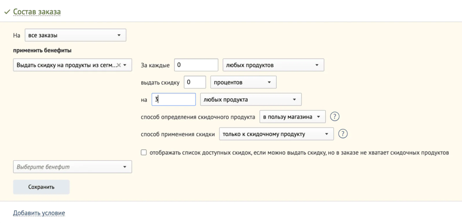
Task: Collapse the 'Состав заказа' section header
Action: (37, 12)
